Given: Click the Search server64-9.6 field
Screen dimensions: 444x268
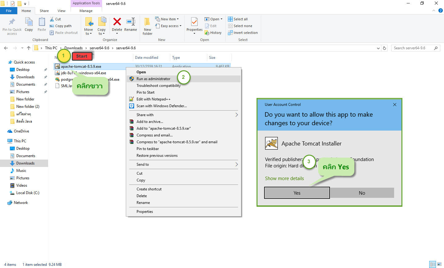Looking at the screenshot, I should point(415,48).
